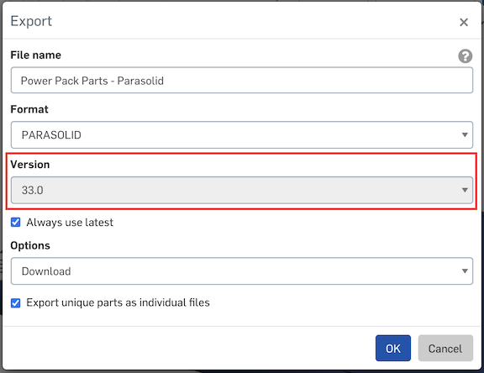Click the File name text field
The height and width of the screenshot is (373, 484).
242,81
